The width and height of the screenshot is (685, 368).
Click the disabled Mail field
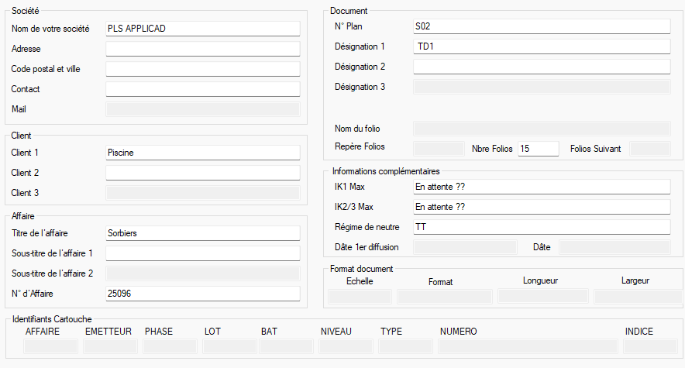[x=202, y=109]
